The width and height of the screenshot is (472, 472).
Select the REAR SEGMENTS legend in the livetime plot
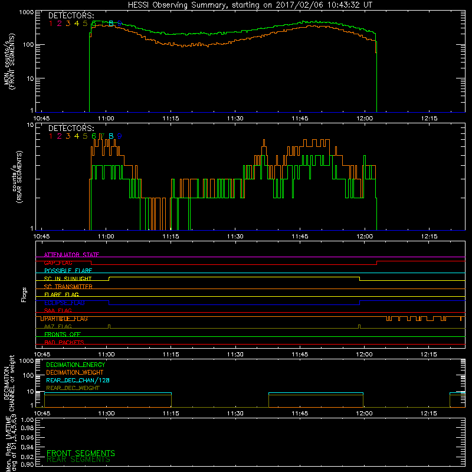[x=78, y=460]
